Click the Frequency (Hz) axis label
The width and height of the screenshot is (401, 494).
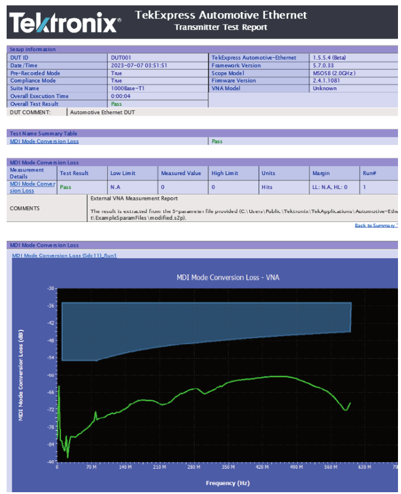tap(228, 483)
